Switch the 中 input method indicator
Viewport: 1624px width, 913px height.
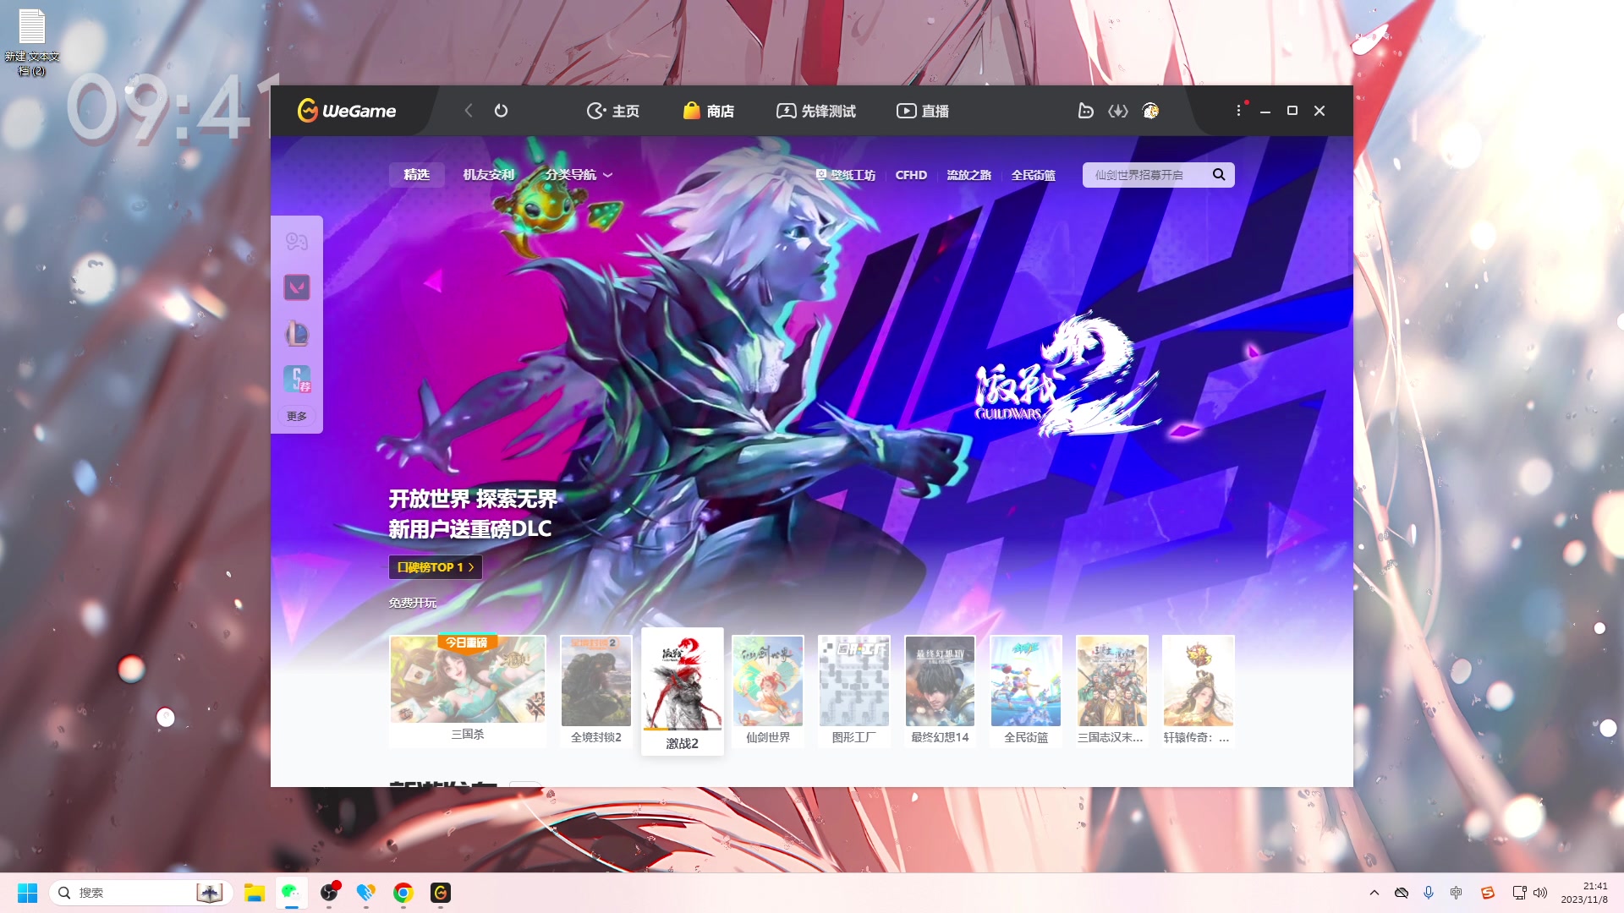coord(1457,893)
